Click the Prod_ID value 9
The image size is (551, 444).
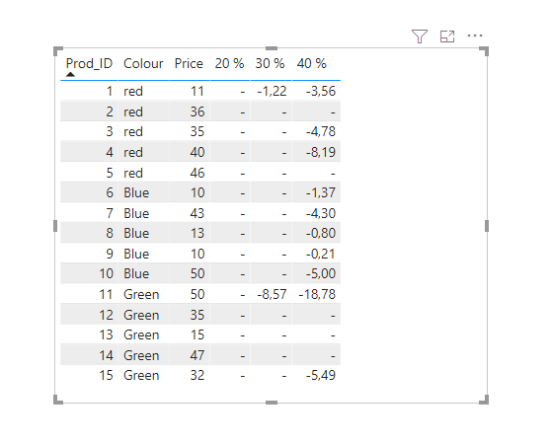pos(110,254)
